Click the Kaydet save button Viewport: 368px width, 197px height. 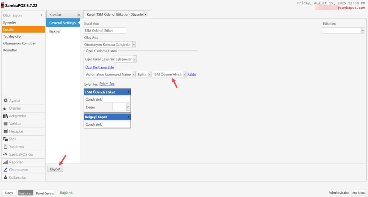click(x=55, y=169)
